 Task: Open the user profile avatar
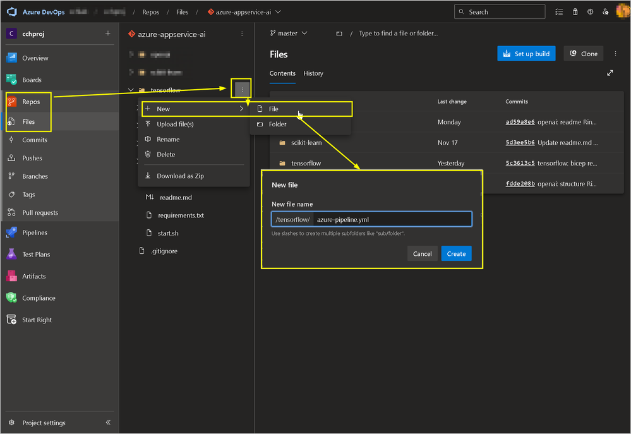623,11
